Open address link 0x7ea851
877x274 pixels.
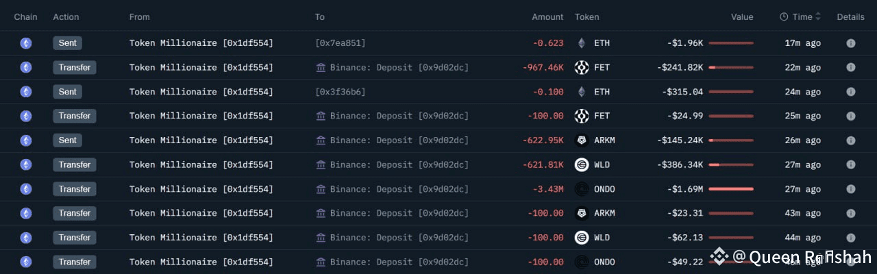340,43
